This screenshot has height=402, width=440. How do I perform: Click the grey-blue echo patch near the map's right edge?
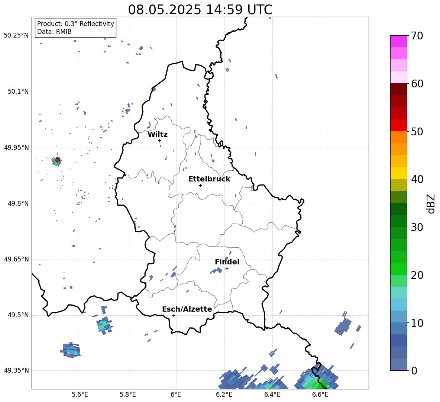point(343,327)
